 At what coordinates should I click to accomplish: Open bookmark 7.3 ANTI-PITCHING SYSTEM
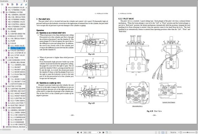click(x=16, y=84)
